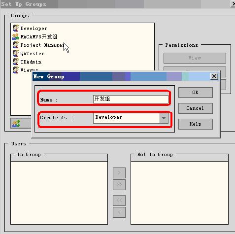The image size is (235, 234).
Task: Open Help for New Group
Action: tap(196, 124)
